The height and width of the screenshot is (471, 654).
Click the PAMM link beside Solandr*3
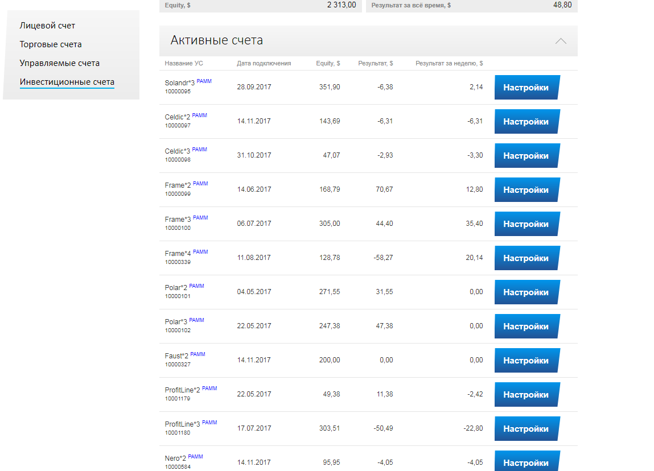tap(204, 81)
